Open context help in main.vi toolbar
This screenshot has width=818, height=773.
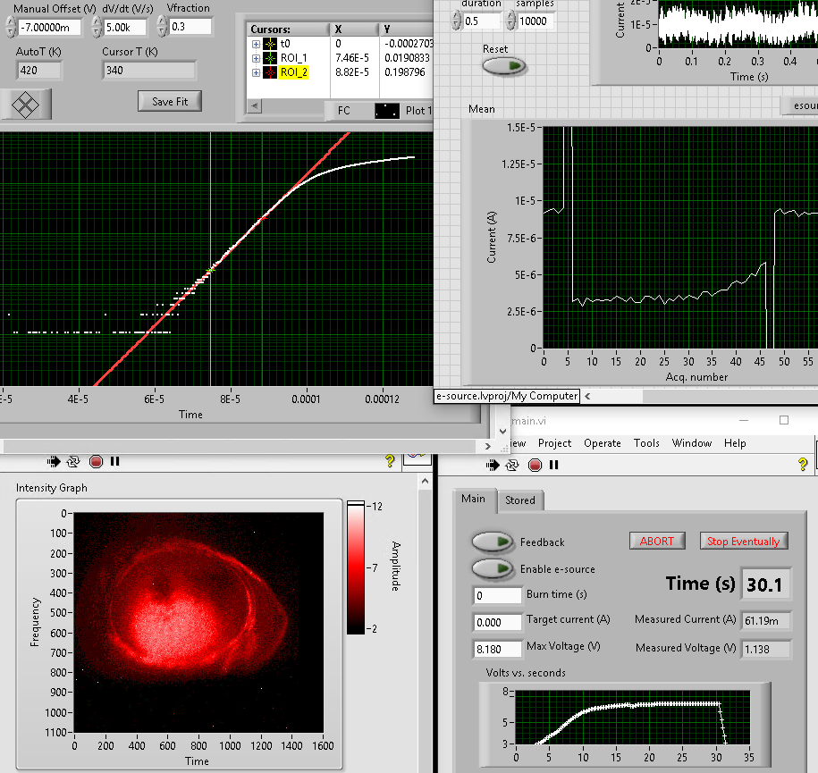(x=803, y=465)
